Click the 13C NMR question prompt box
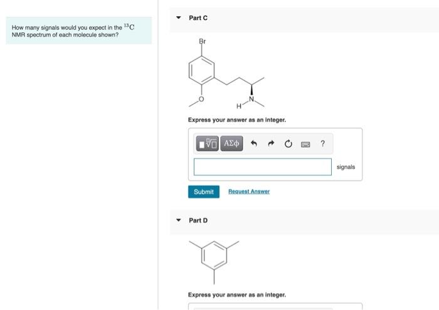Image resolution: width=439 pixels, height=310 pixels. click(79, 31)
